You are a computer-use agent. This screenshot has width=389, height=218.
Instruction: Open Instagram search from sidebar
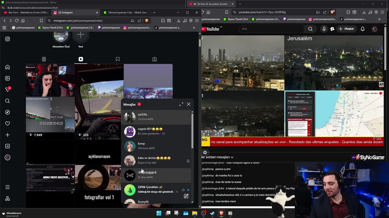tap(8, 101)
